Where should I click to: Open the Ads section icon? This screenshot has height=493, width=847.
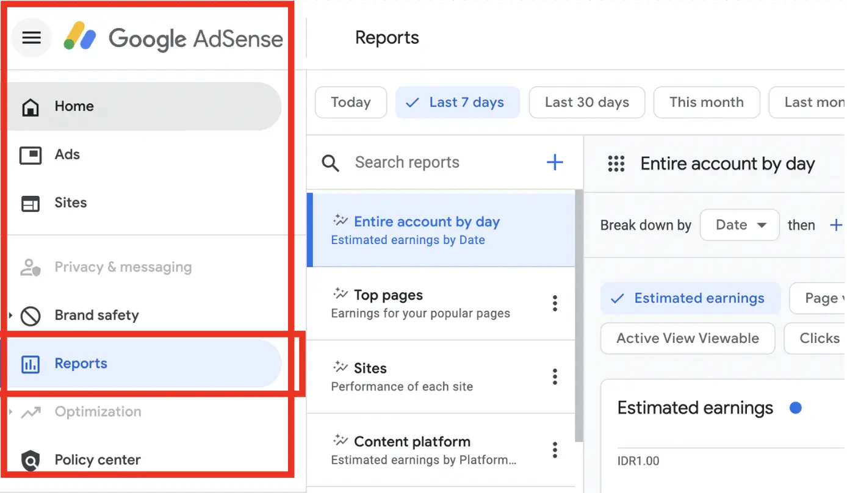coord(30,154)
